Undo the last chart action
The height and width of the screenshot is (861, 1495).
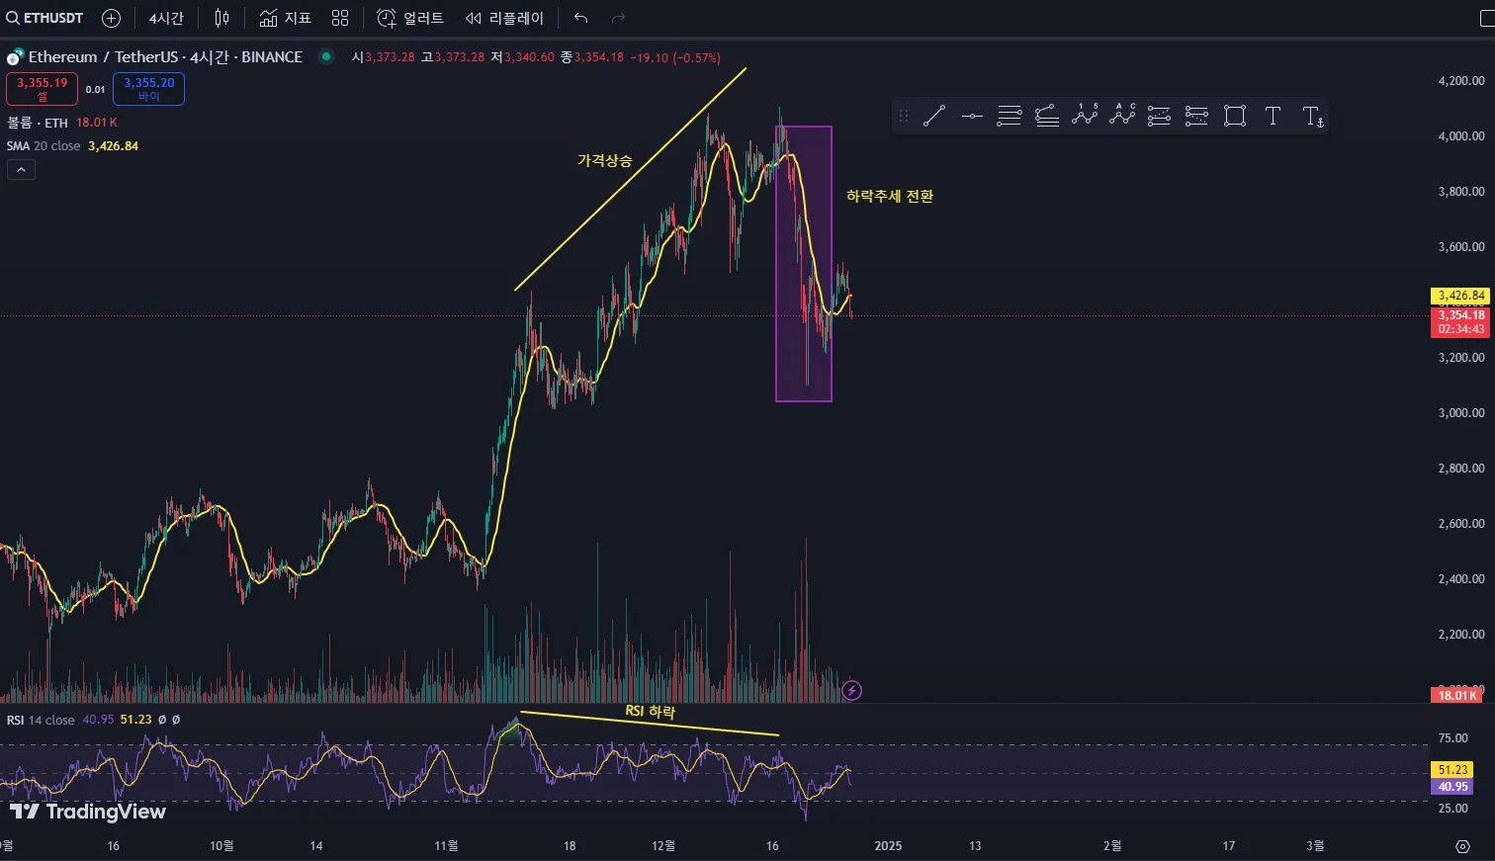coord(581,18)
